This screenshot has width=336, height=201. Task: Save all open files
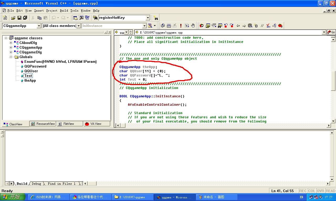point(25,18)
